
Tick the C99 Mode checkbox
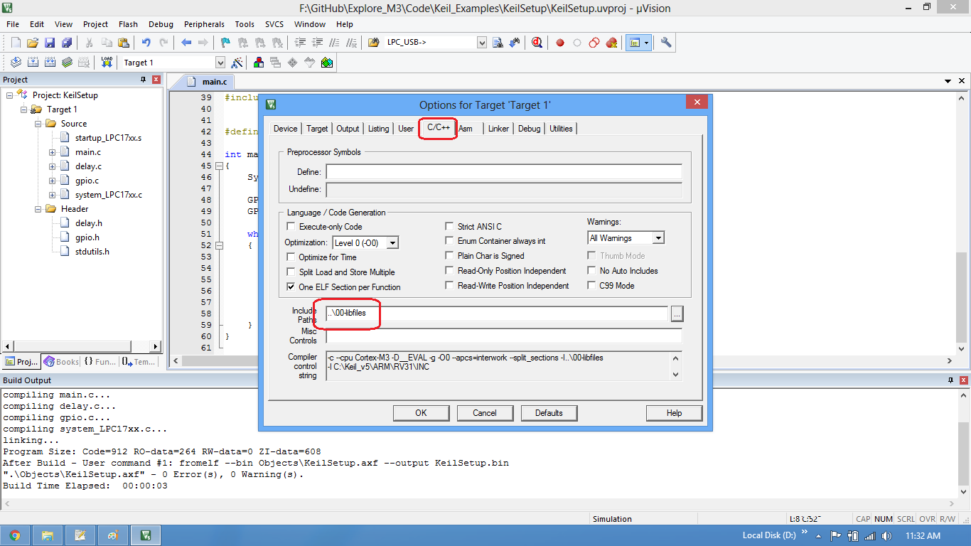coord(592,286)
